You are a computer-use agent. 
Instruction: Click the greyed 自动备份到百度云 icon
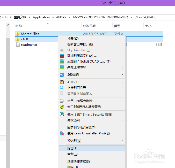pyautogui.click(x=62, y=93)
